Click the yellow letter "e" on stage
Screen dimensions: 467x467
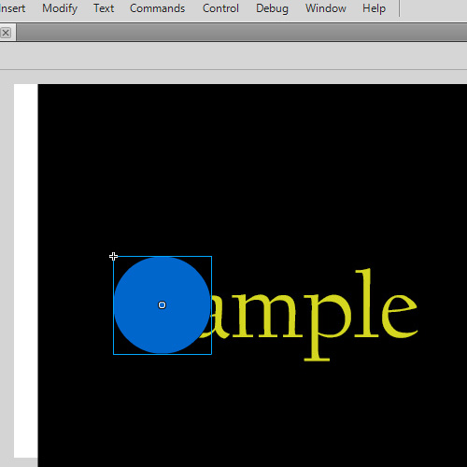pyautogui.click(x=400, y=316)
